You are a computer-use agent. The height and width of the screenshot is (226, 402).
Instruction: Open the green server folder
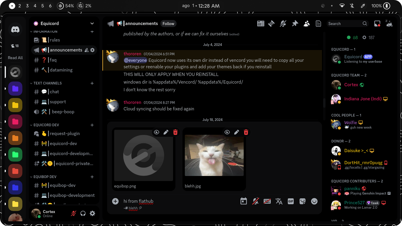coord(15,154)
